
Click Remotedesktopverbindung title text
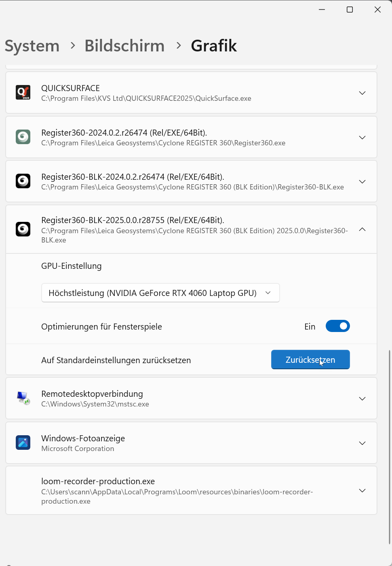coord(92,394)
